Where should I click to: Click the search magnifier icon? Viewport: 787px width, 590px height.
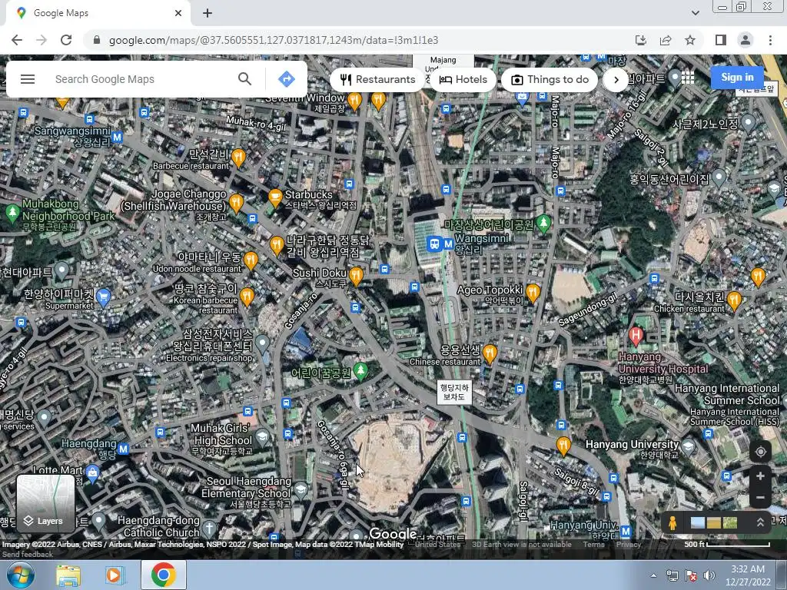coord(244,79)
